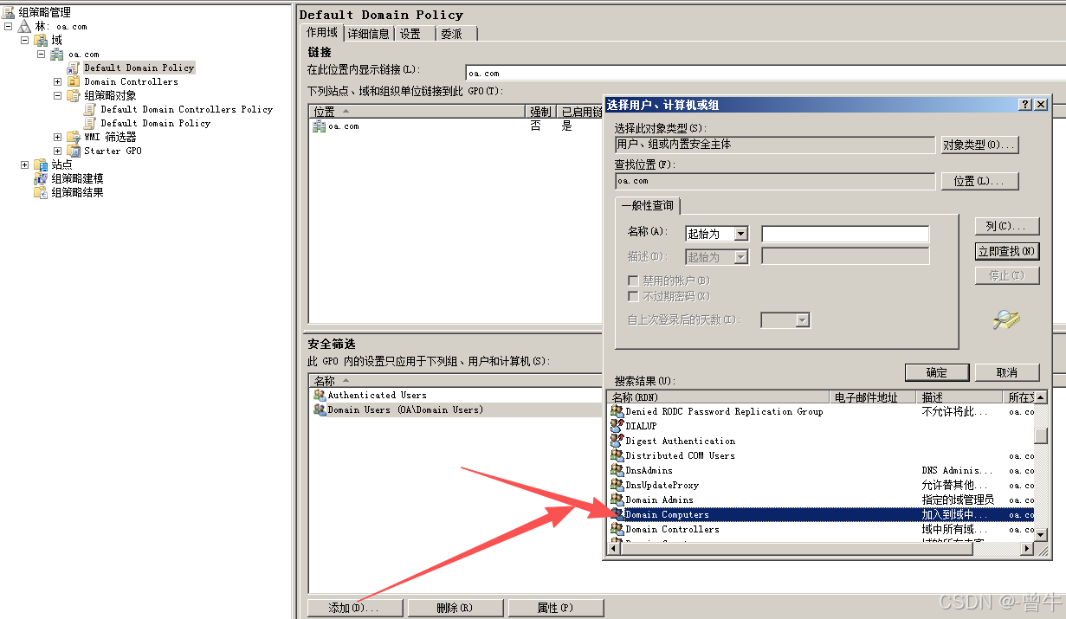Click the Digest Authentication entry icon

click(617, 441)
